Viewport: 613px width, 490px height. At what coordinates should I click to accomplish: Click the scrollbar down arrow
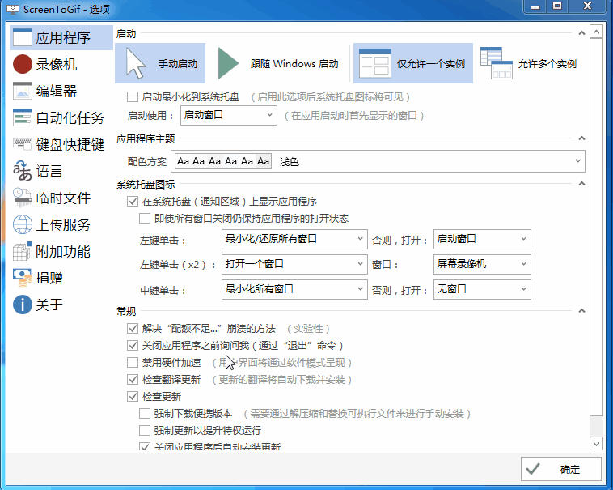pyautogui.click(x=596, y=444)
